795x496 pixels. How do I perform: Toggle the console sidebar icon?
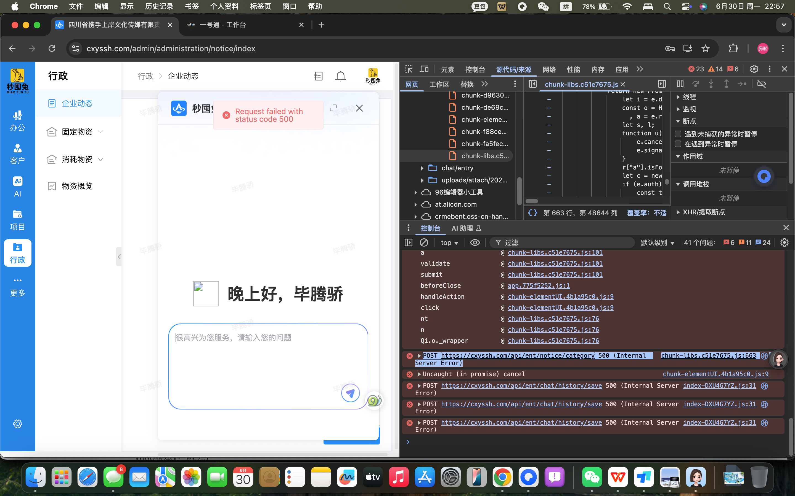(x=408, y=242)
